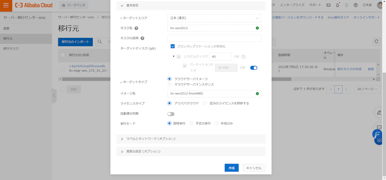Click the help question mark icon in header

point(355,5)
